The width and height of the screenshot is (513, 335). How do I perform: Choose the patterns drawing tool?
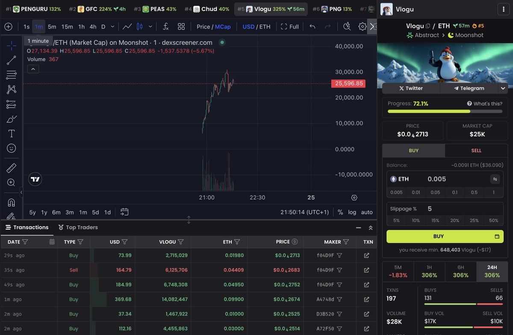coord(12,89)
